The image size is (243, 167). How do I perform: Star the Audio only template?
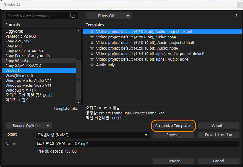92,65
